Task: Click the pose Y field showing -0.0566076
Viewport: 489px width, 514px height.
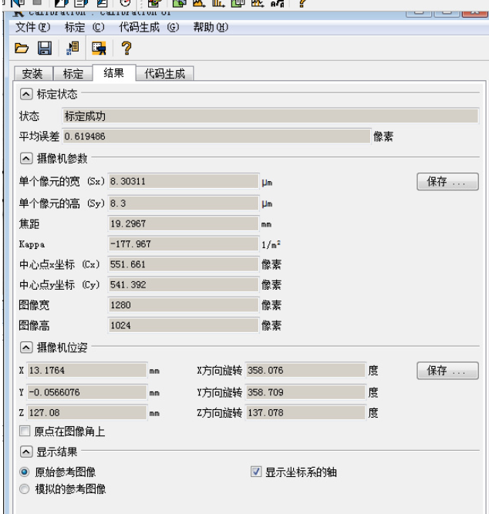Action: [x=87, y=392]
